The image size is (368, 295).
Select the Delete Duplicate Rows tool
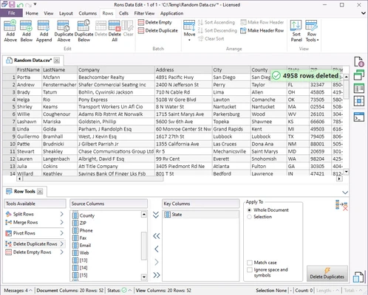pyautogui.click(x=35, y=244)
